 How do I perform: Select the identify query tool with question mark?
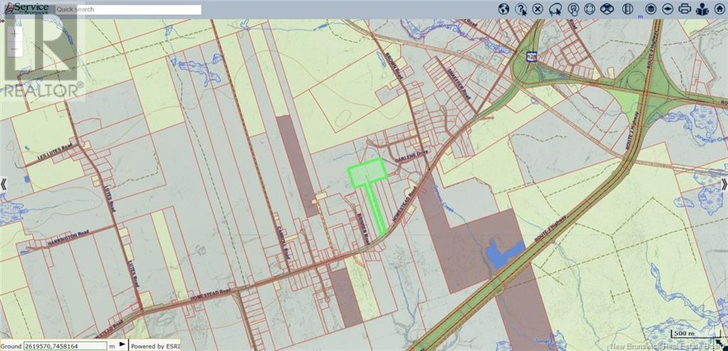[x=521, y=9]
